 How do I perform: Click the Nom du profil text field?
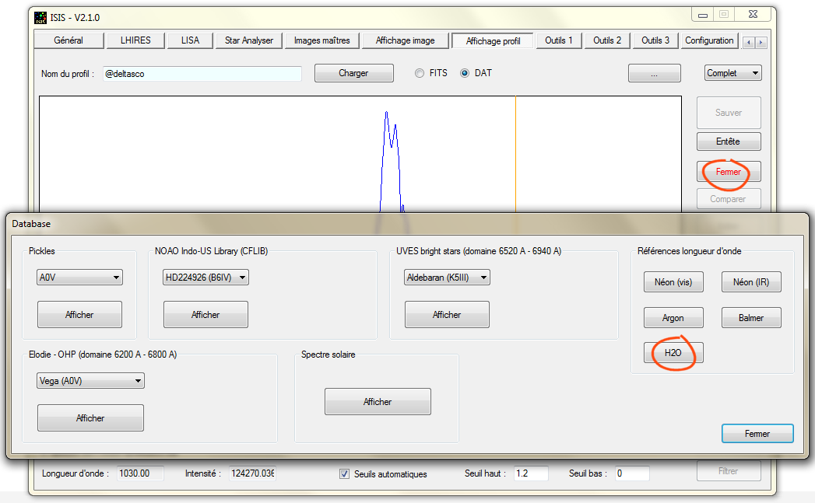[202, 74]
